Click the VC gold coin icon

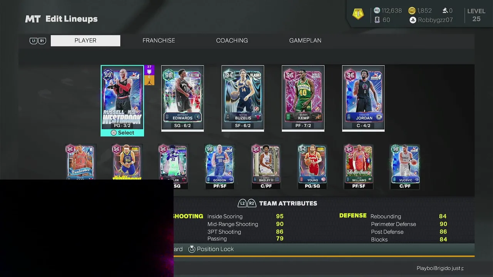tap(412, 11)
